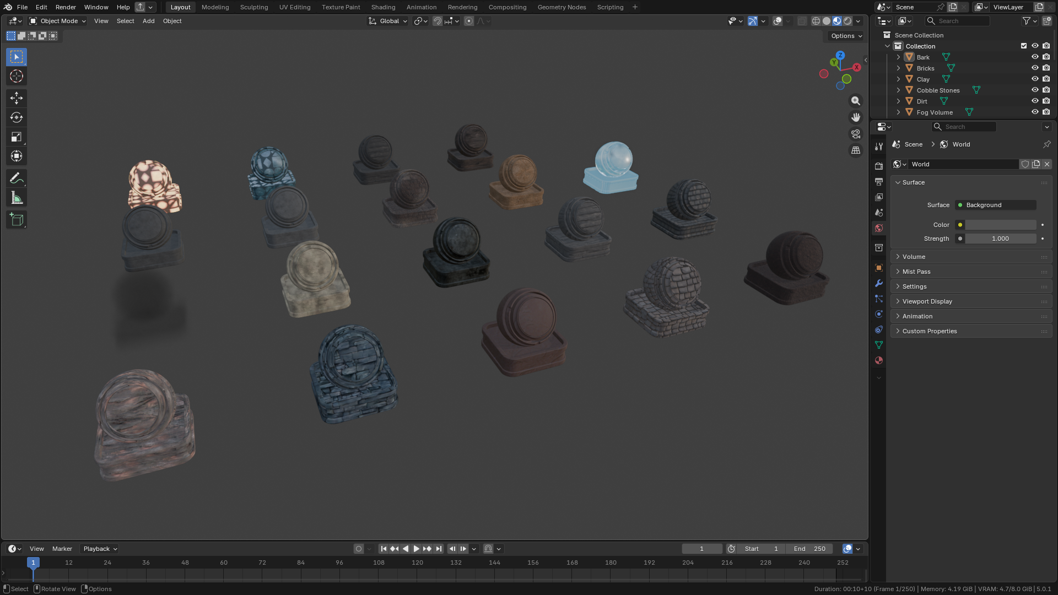
Task: Open the Render menu
Action: click(x=66, y=7)
